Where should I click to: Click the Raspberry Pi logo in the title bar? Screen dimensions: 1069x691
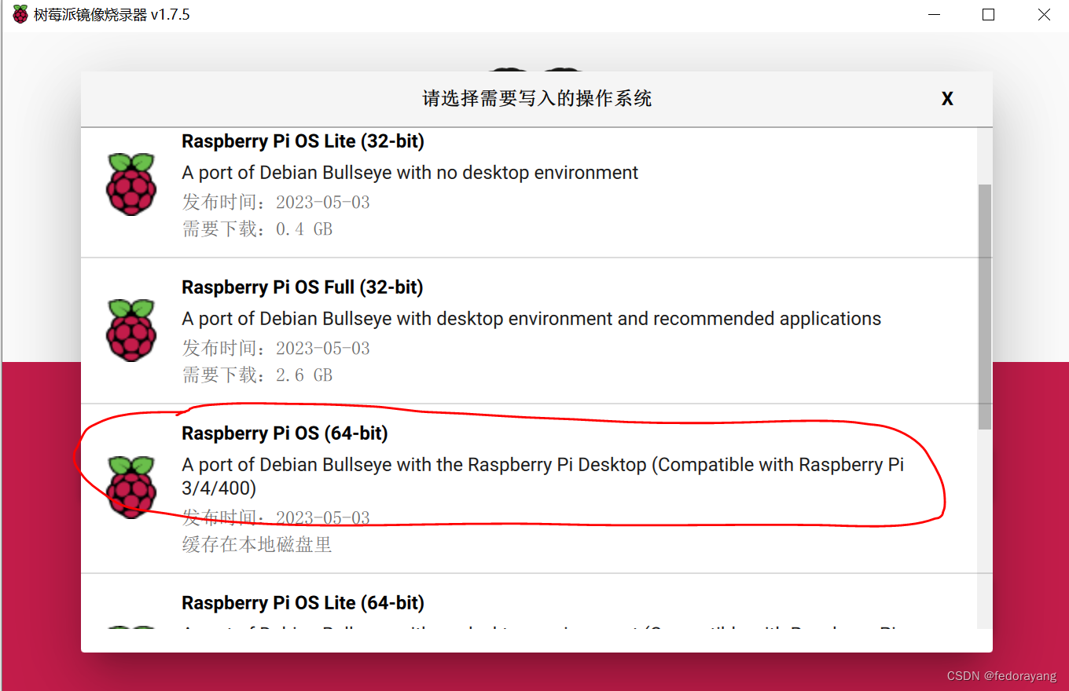click(x=20, y=14)
